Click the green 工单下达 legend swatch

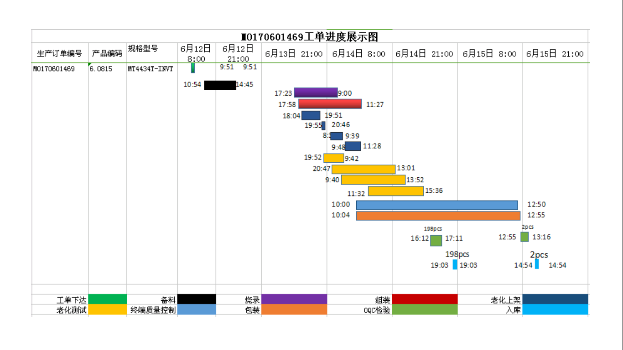pos(108,299)
